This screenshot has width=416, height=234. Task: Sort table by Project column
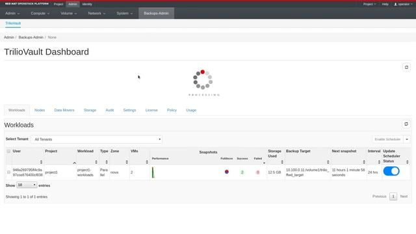point(75,162)
